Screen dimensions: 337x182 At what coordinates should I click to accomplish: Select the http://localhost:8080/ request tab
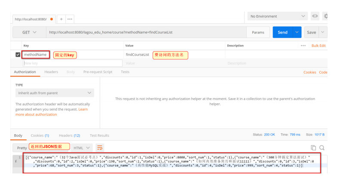tap(31, 19)
